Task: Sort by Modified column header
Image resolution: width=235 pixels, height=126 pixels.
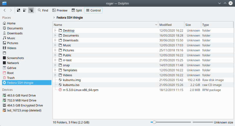Action: pyautogui.click(x=171, y=25)
